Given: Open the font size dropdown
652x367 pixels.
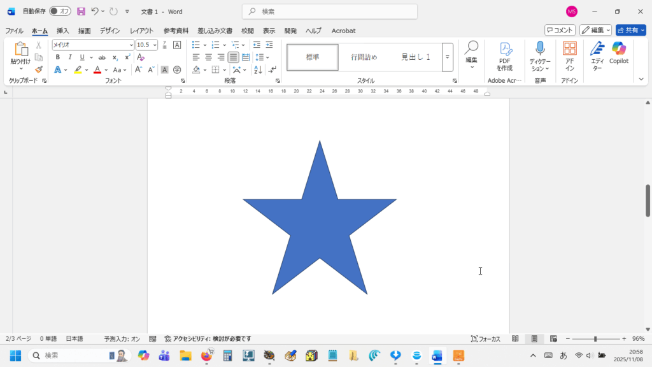Looking at the screenshot, I should [155, 45].
